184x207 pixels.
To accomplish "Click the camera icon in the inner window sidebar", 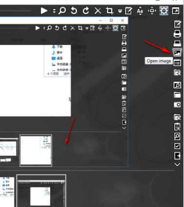I will pos(124,89).
